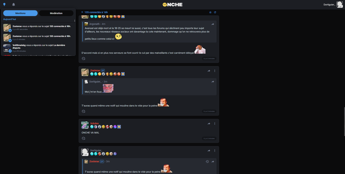Reply to Zosterae's post with arrow icon
Image resolution: width=345 pixels, height=174 pixels.
tap(209, 71)
